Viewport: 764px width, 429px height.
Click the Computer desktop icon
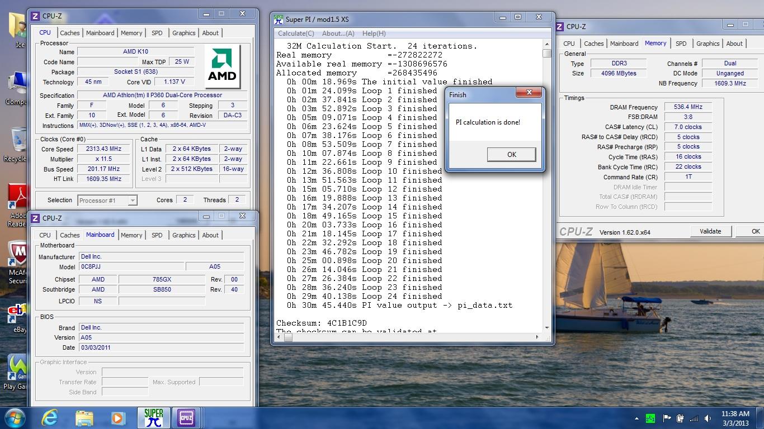[17, 88]
